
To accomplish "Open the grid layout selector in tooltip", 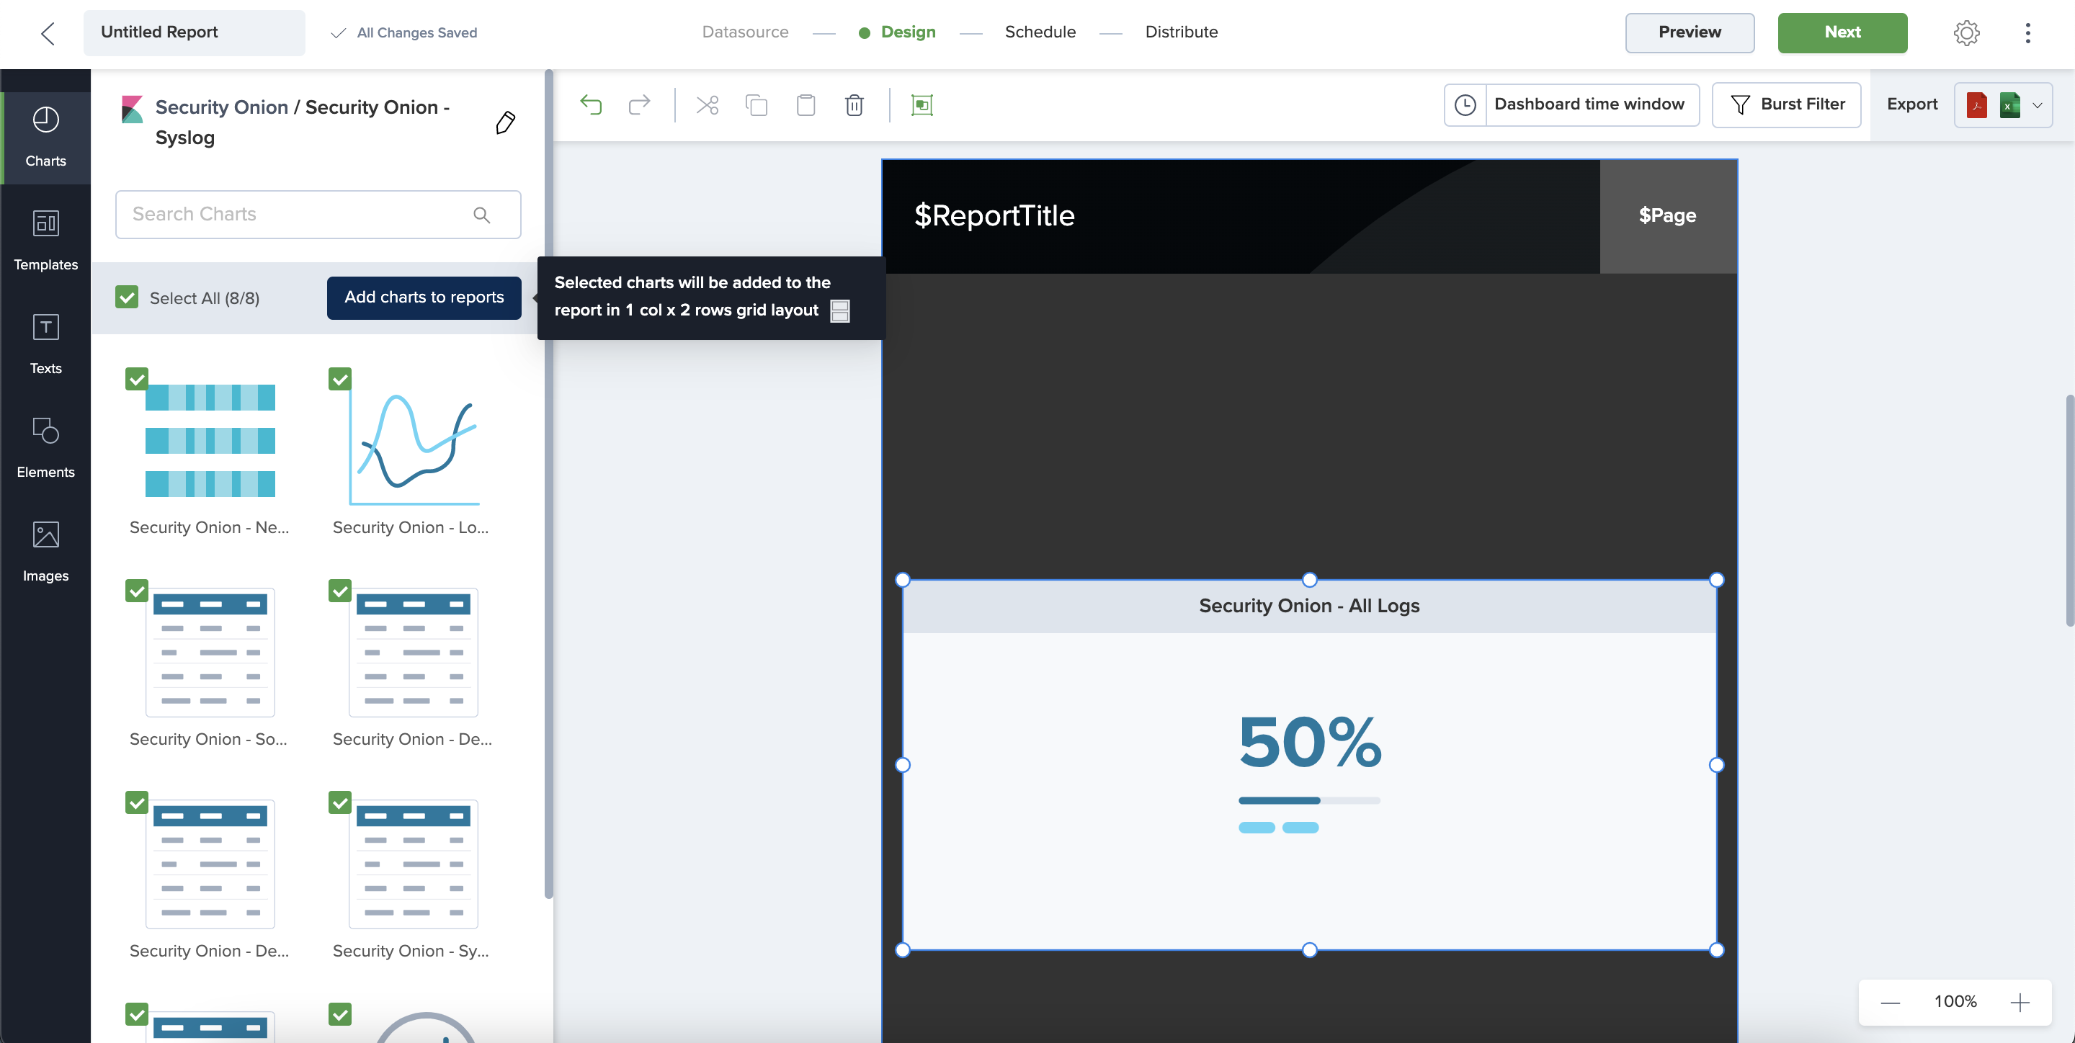I will 839,311.
